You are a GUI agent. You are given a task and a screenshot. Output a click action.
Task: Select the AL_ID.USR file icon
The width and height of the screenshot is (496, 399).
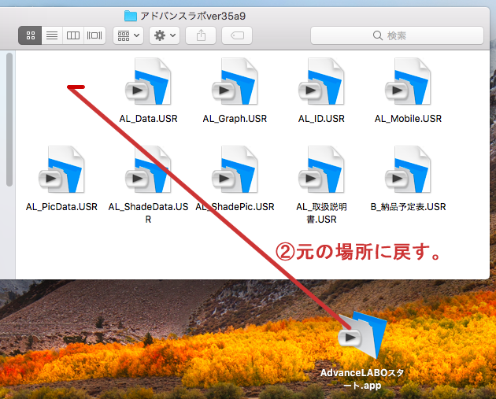tap(321, 81)
